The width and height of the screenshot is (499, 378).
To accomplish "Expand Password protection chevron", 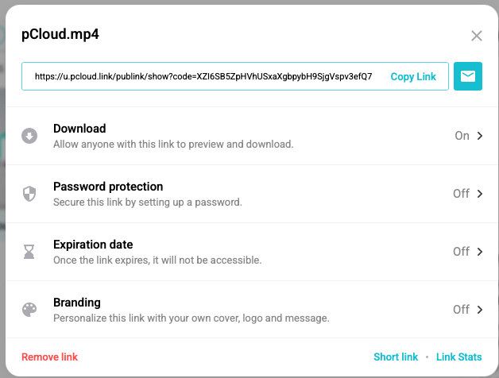I will point(480,194).
